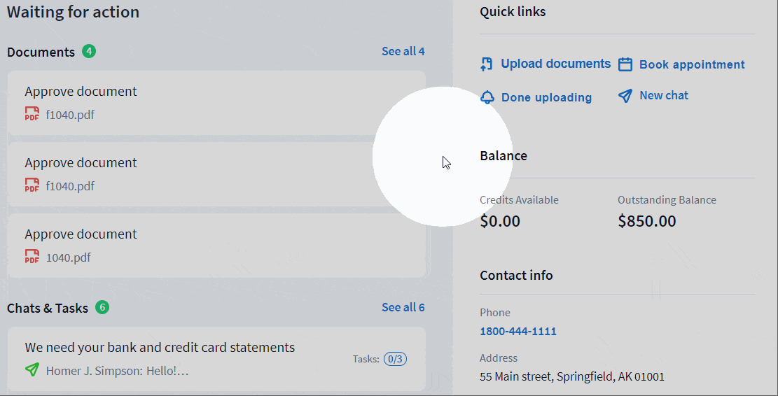The height and width of the screenshot is (396, 778).
Task: Click the green Documents count badge
Action: click(x=89, y=51)
